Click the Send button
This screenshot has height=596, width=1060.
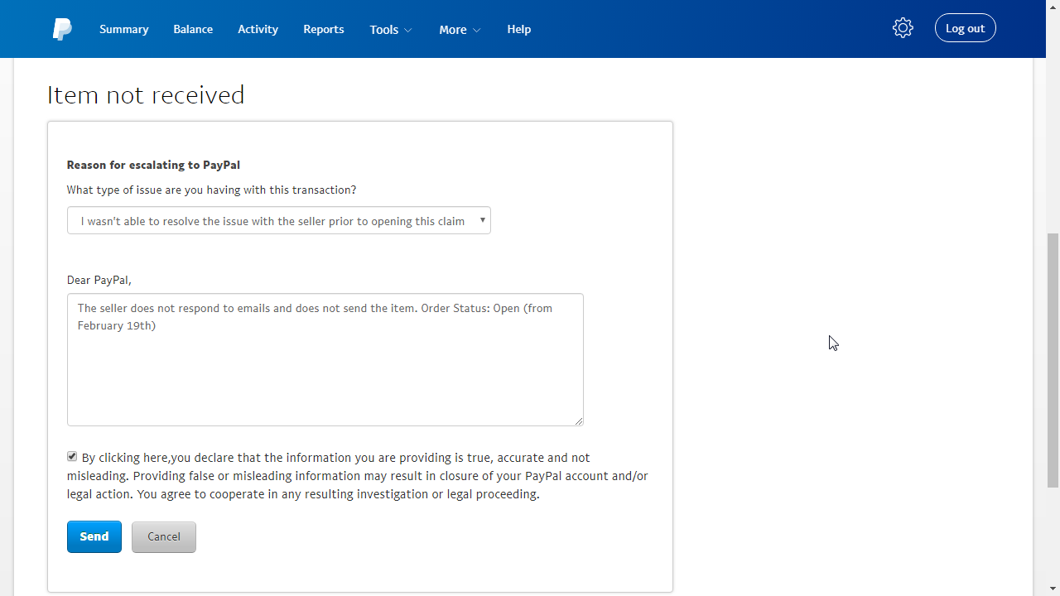[94, 536]
